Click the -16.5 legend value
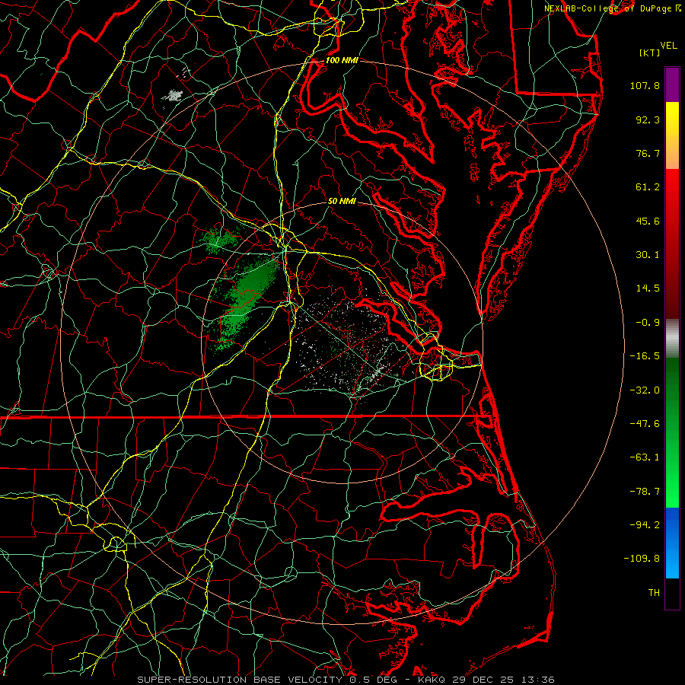 tap(645, 356)
